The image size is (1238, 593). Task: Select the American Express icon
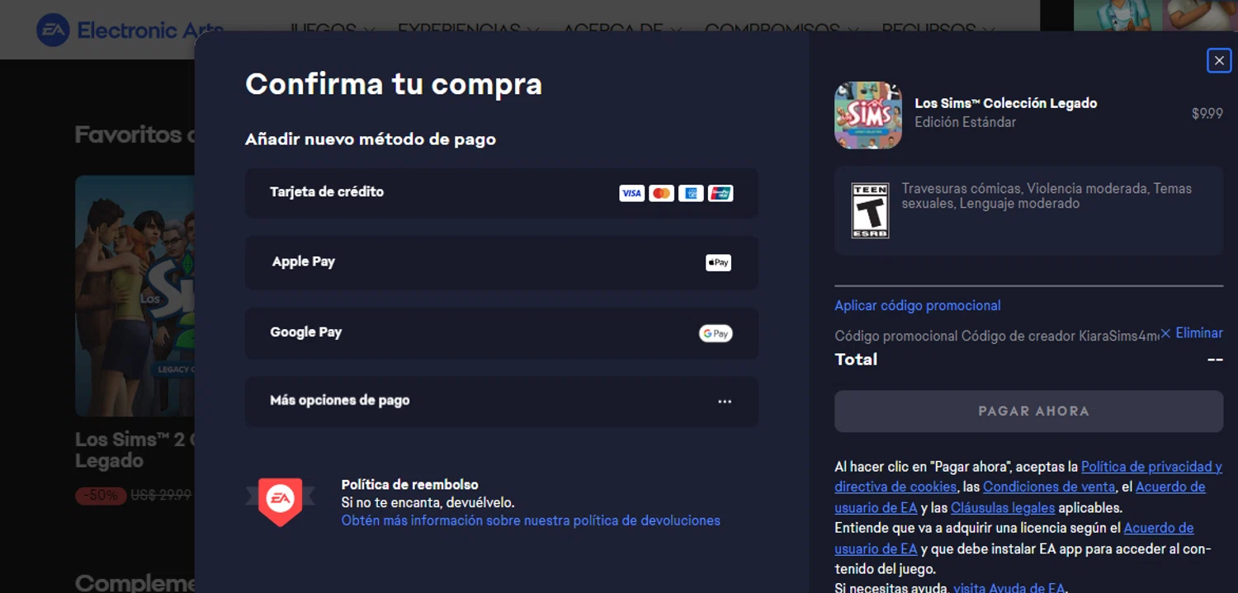click(x=691, y=194)
